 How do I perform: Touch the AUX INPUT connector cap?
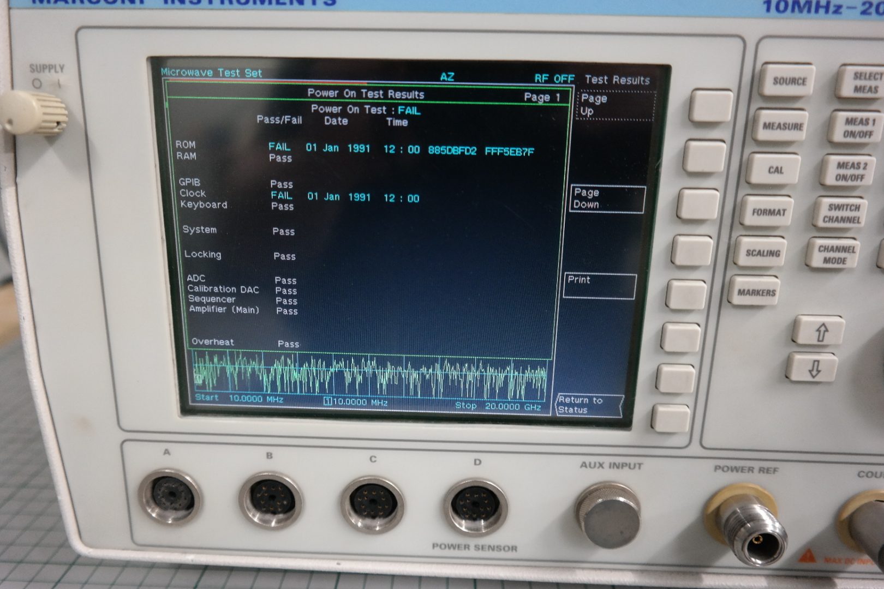608,515
